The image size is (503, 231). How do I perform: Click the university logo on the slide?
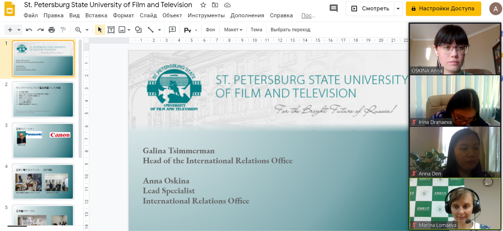pos(174,87)
